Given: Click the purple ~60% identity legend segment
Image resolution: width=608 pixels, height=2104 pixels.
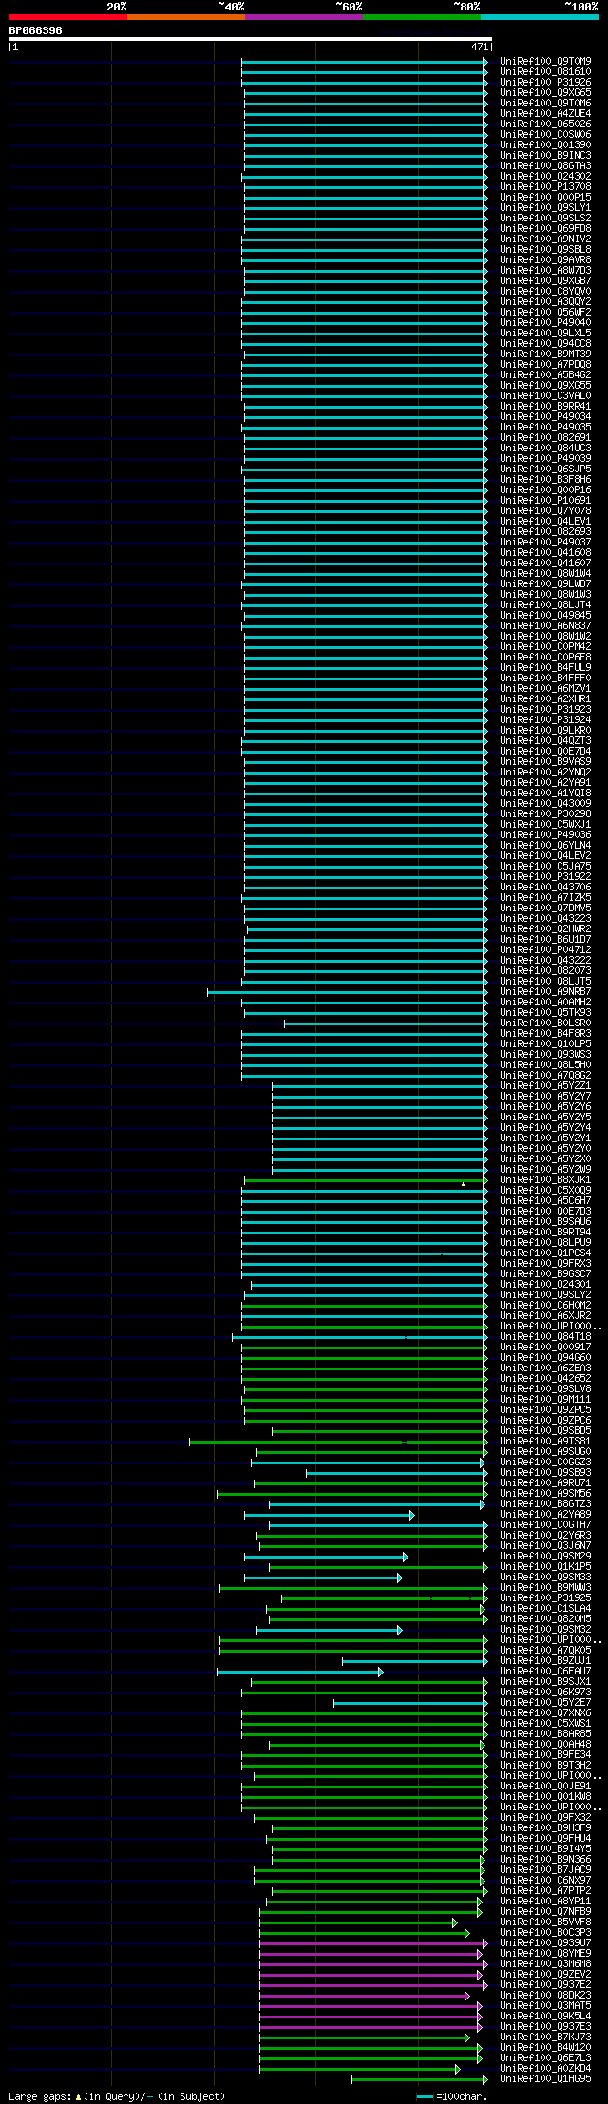Looking at the screenshot, I should [304, 17].
